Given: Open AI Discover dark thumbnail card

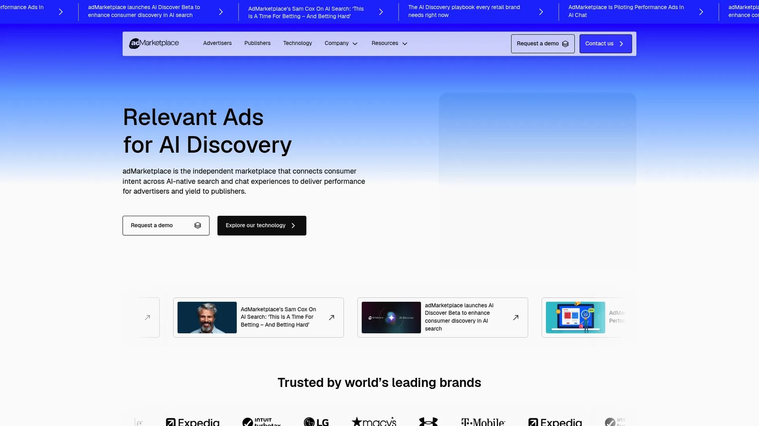Looking at the screenshot, I should (x=391, y=317).
